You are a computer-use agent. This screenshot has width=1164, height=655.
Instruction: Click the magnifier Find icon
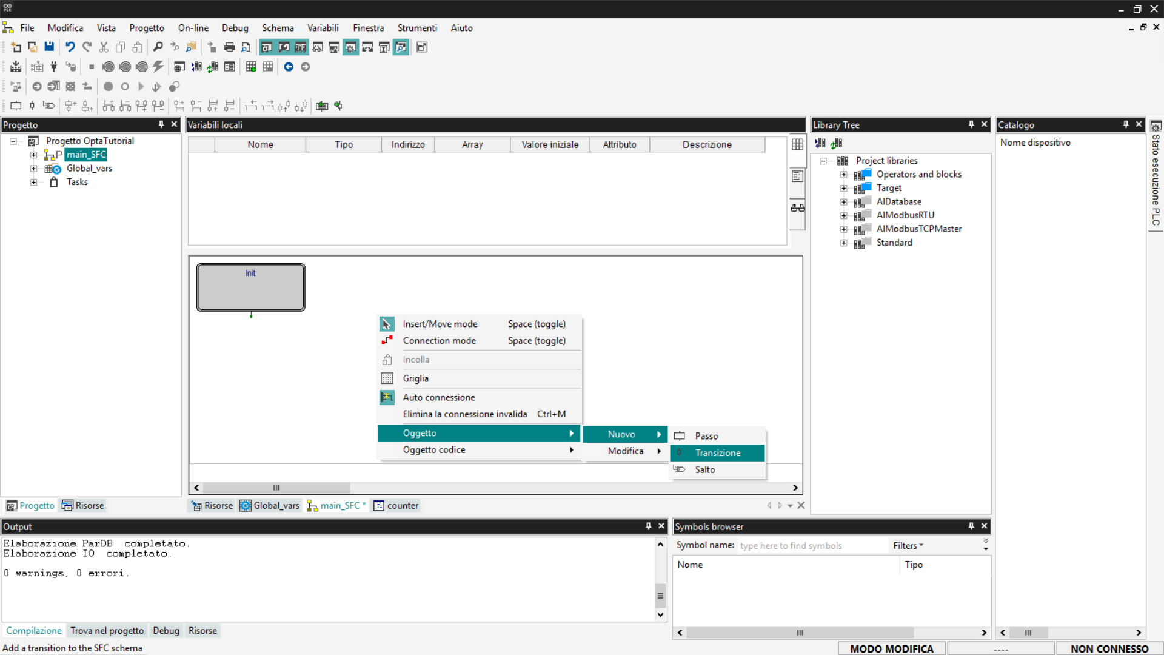pos(158,47)
